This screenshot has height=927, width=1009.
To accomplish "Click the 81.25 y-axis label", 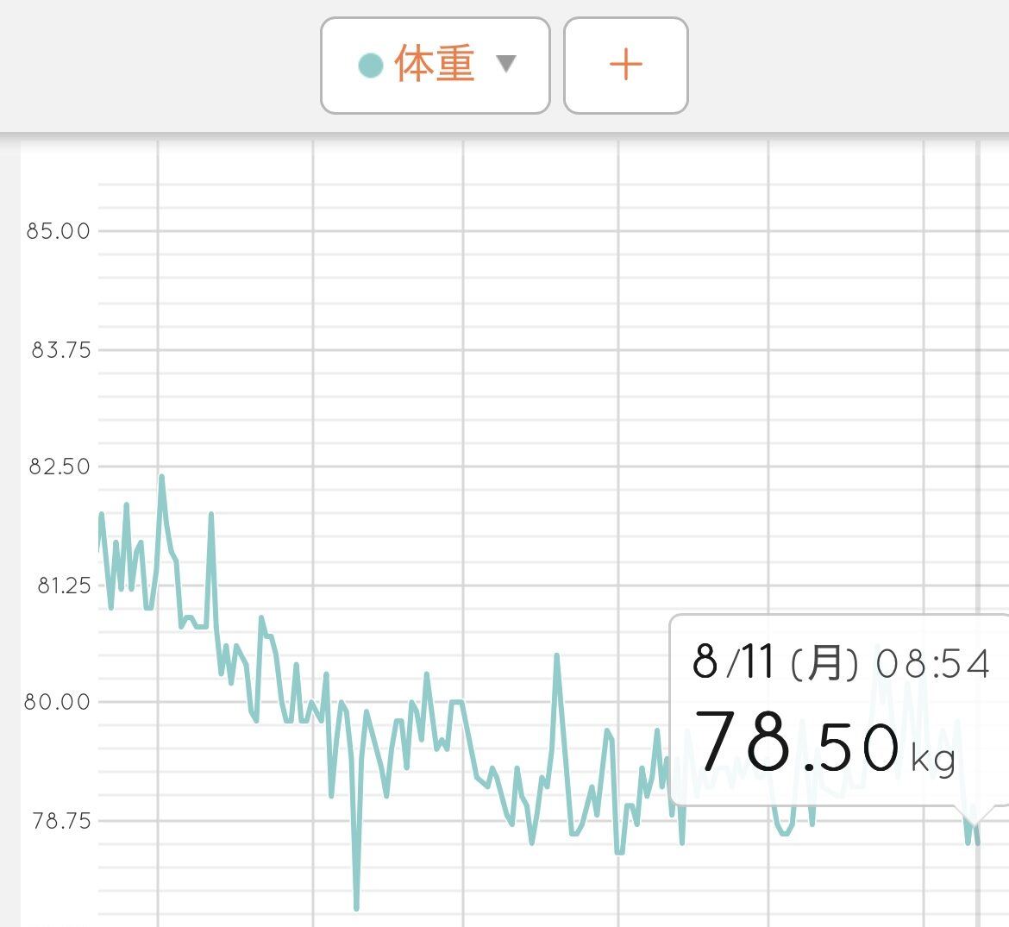I will pos(64,586).
